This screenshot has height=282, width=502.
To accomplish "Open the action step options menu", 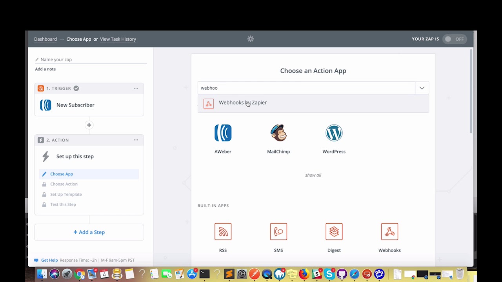I will (136, 140).
